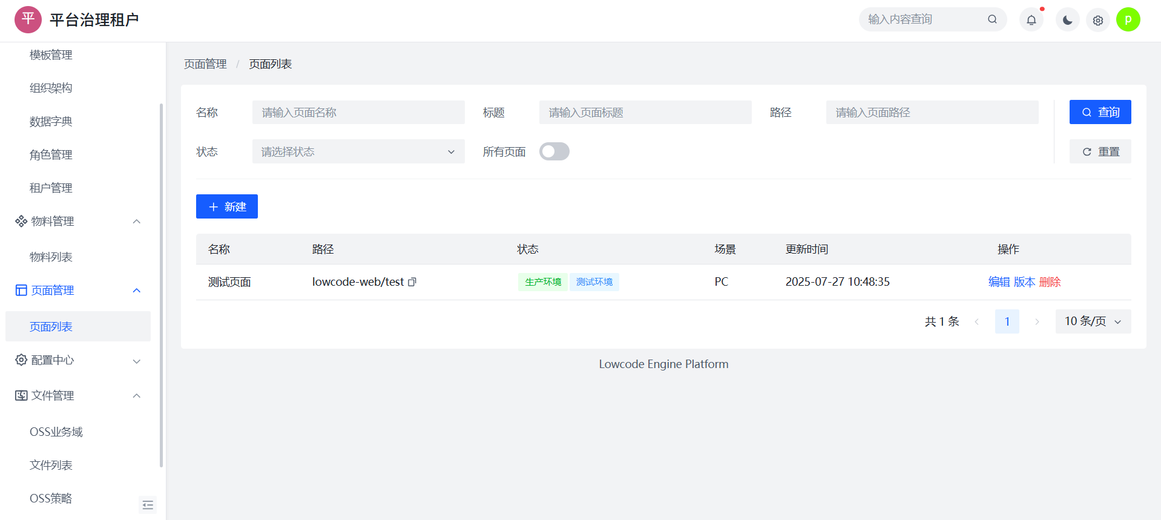Expand the 配置中心 sidebar menu

pos(77,360)
